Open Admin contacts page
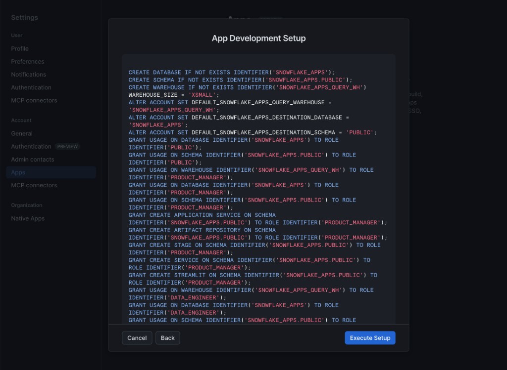This screenshot has width=507, height=370. click(x=32, y=160)
